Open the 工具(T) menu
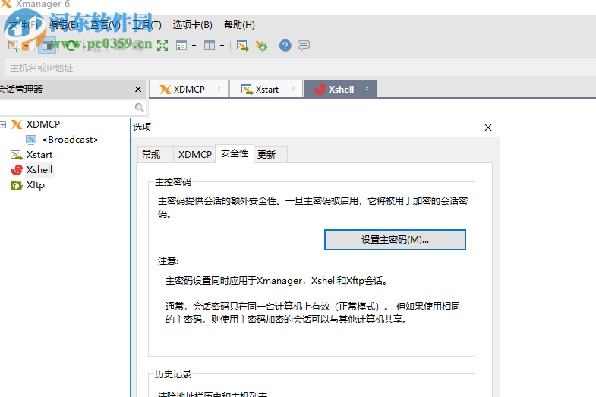Viewport: 596px width, 397px height. coord(147,25)
